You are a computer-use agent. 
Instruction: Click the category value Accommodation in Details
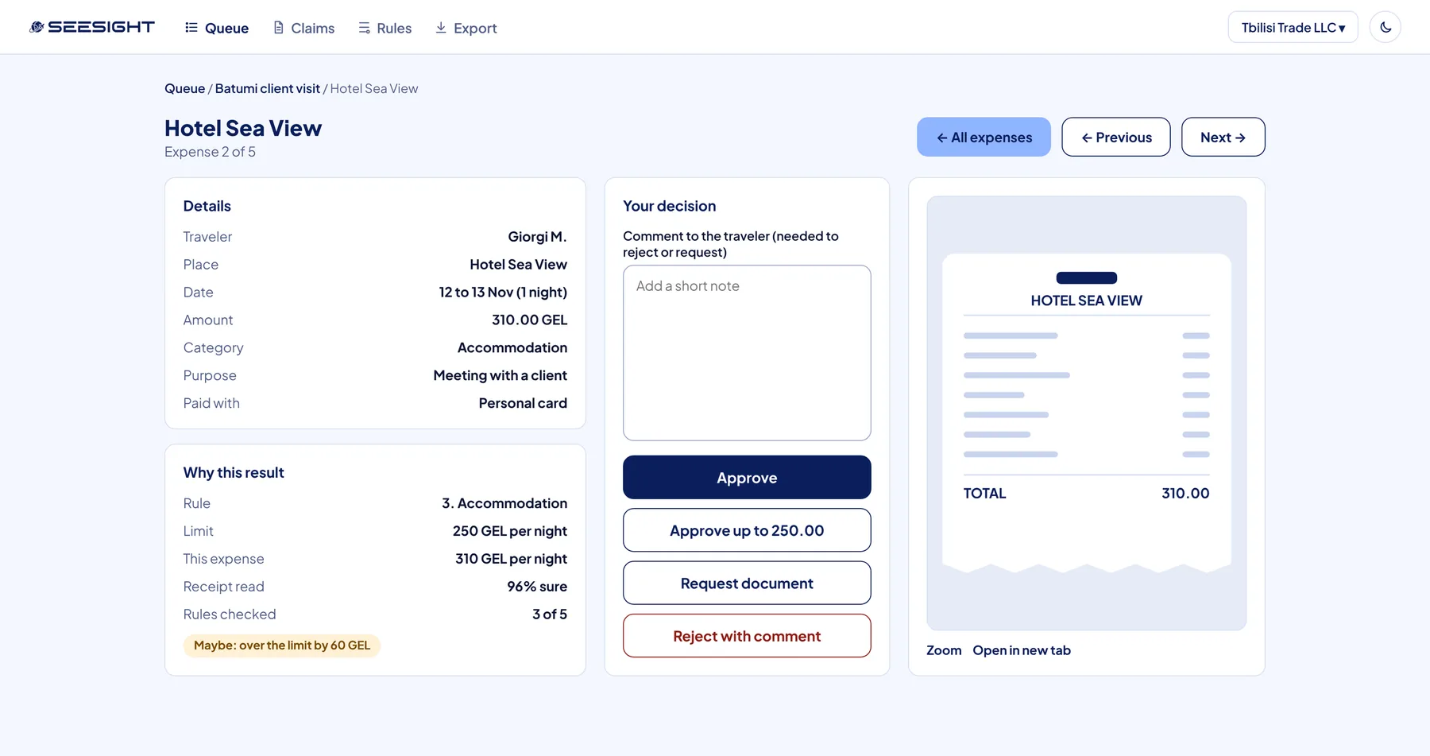tap(512, 348)
